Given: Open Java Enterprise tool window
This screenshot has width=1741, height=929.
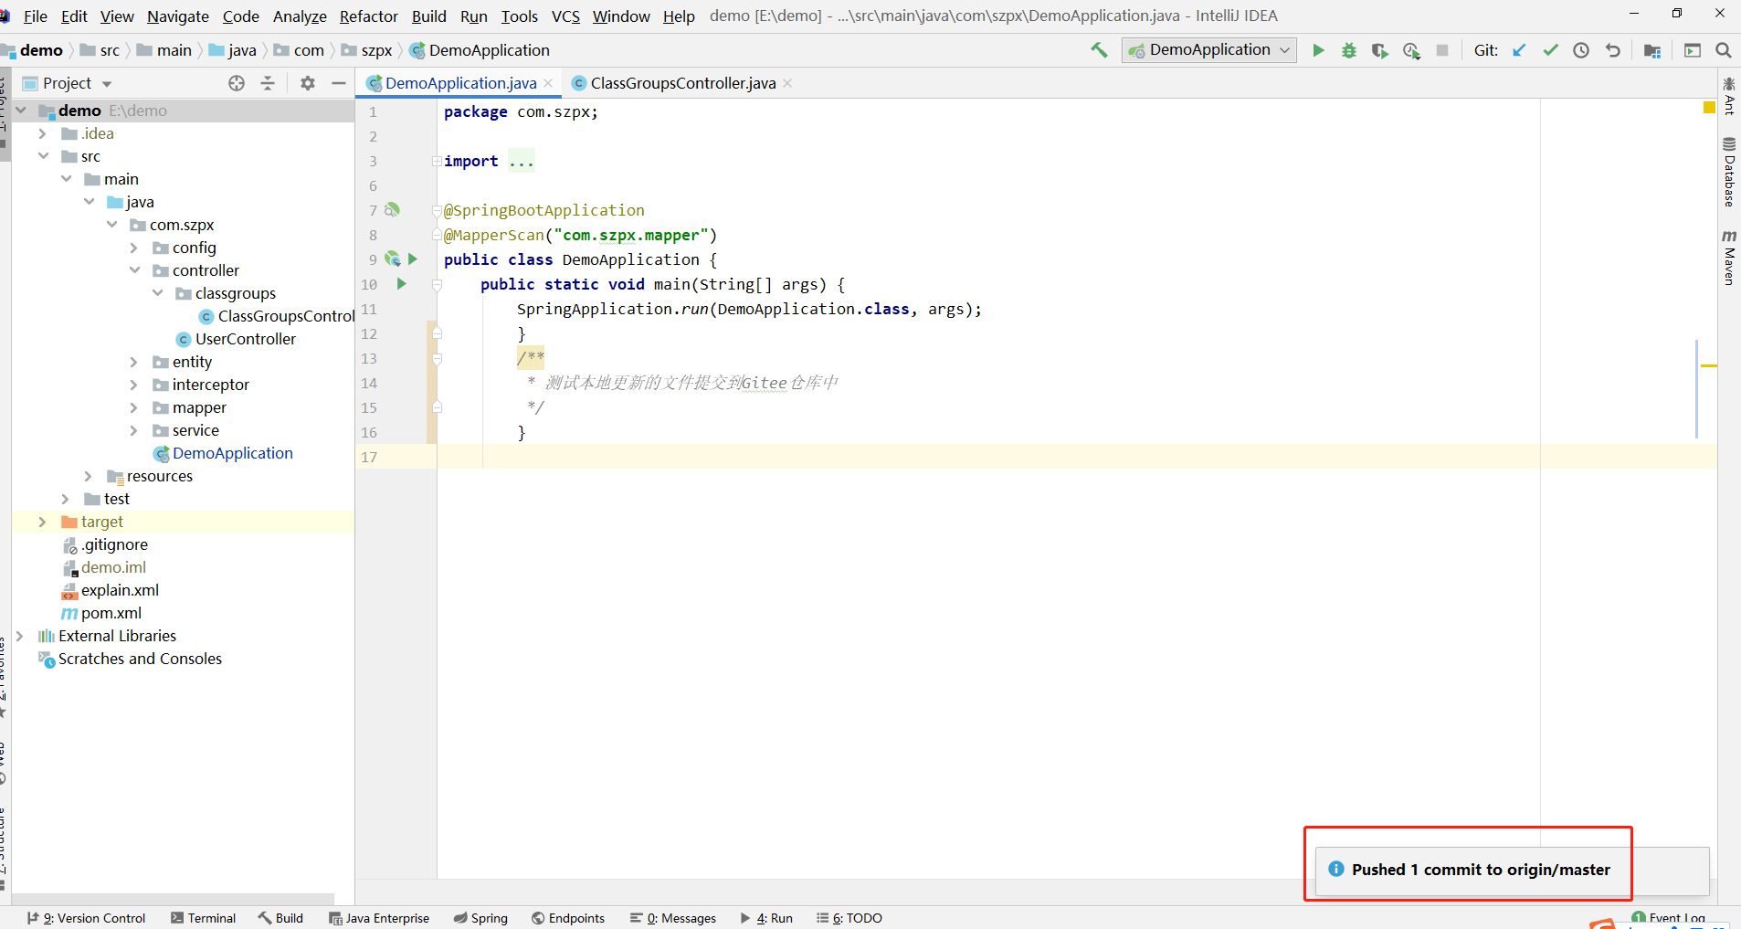Looking at the screenshot, I should coord(379,918).
